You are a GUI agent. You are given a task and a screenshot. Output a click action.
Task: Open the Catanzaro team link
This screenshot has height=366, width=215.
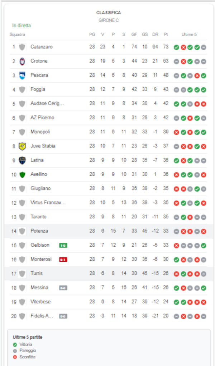tap(42, 47)
